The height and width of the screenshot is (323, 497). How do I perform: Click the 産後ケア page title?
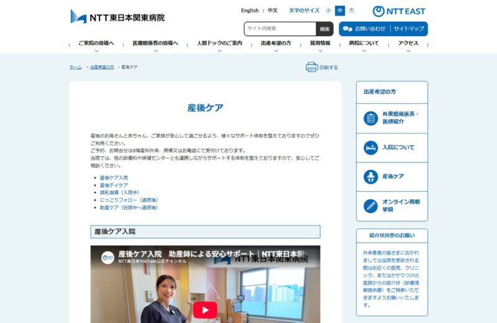tap(205, 108)
